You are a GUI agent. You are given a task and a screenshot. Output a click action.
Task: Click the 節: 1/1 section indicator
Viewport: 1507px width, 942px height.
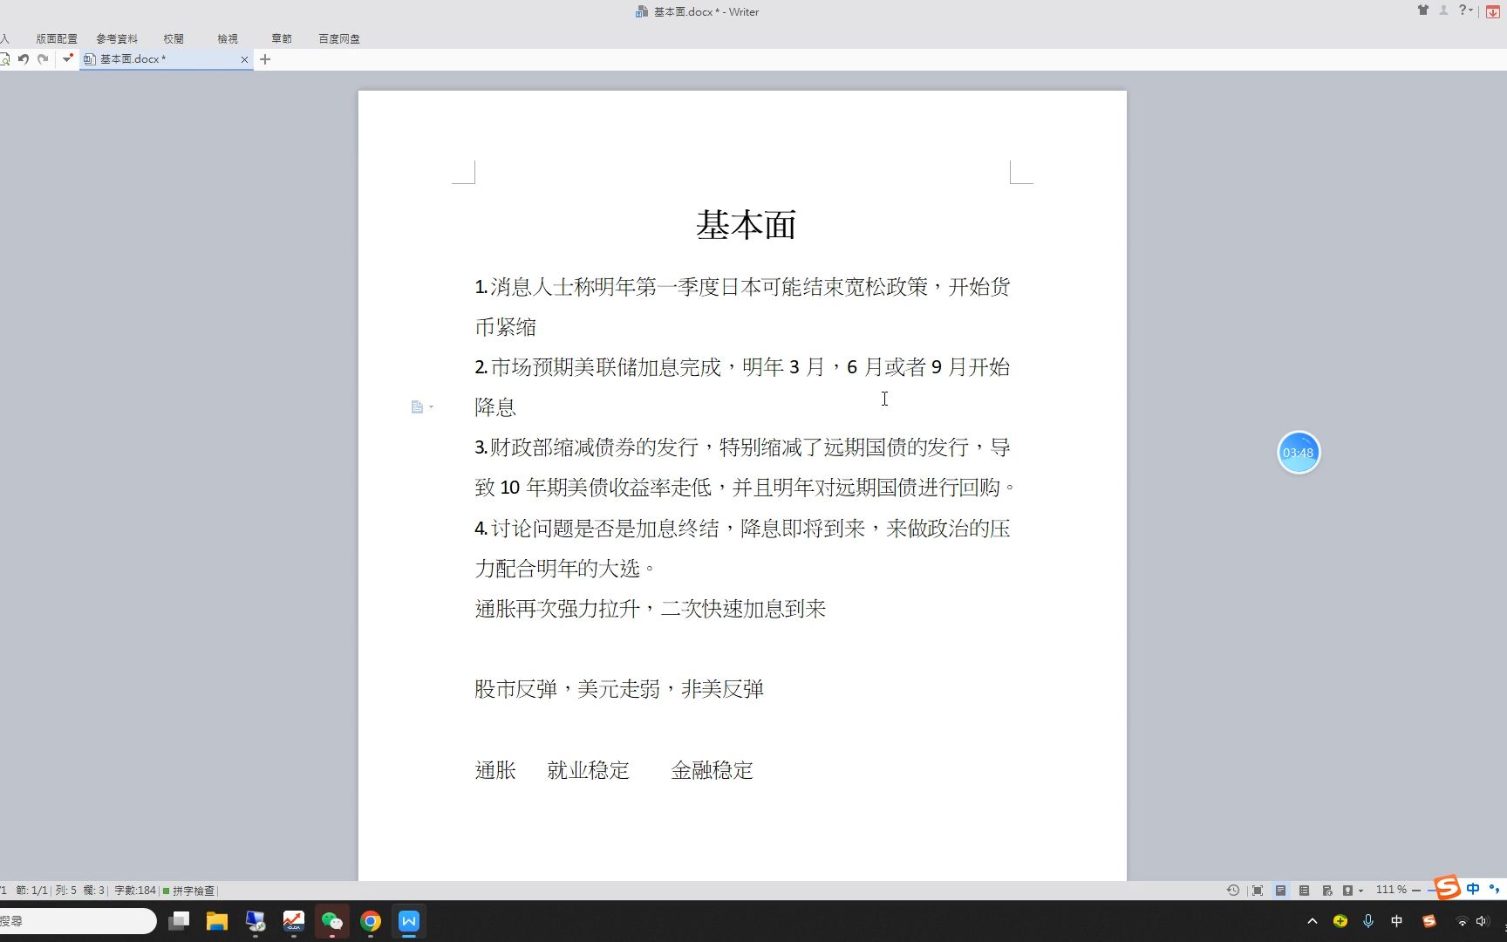click(x=32, y=891)
